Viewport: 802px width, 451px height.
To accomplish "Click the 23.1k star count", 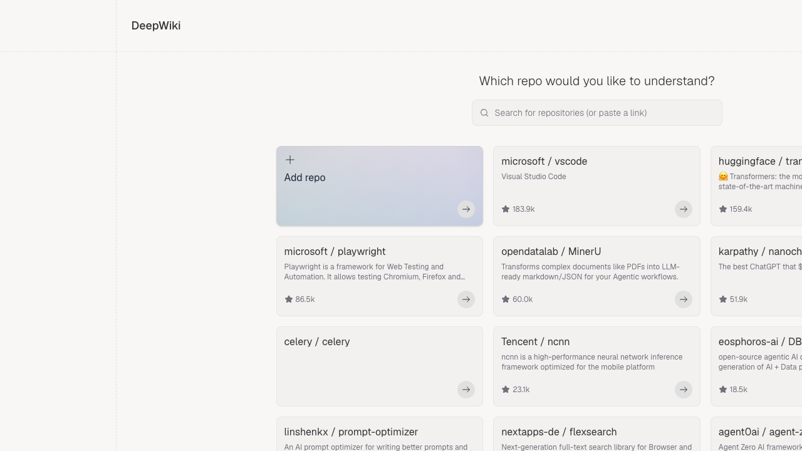I will tap(521, 390).
